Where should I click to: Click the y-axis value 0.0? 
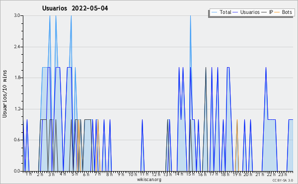coord(17,171)
